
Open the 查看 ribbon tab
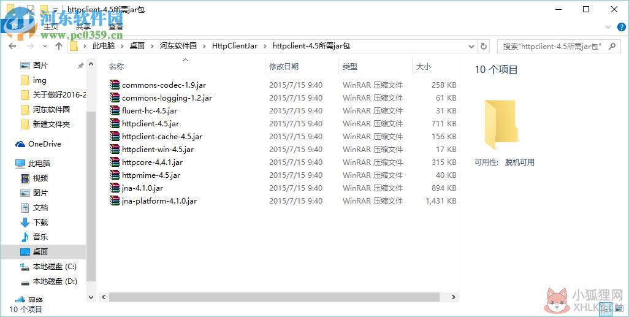click(116, 27)
